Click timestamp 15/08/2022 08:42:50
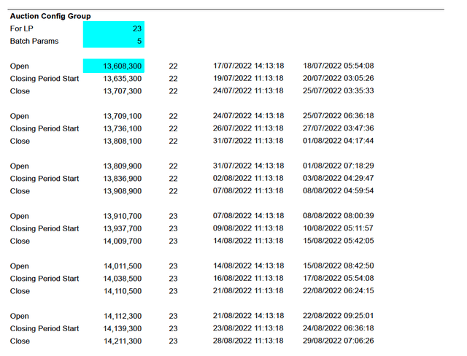 pyautogui.click(x=339, y=266)
